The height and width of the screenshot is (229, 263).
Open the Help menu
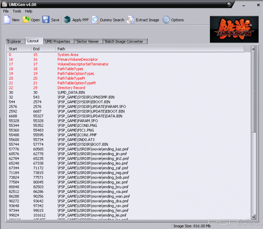coord(28,11)
